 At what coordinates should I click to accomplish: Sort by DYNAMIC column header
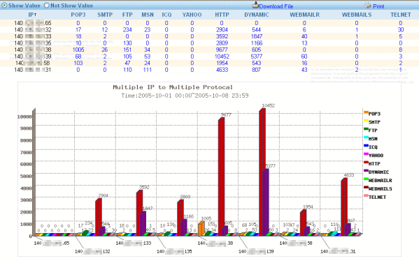tap(256, 15)
